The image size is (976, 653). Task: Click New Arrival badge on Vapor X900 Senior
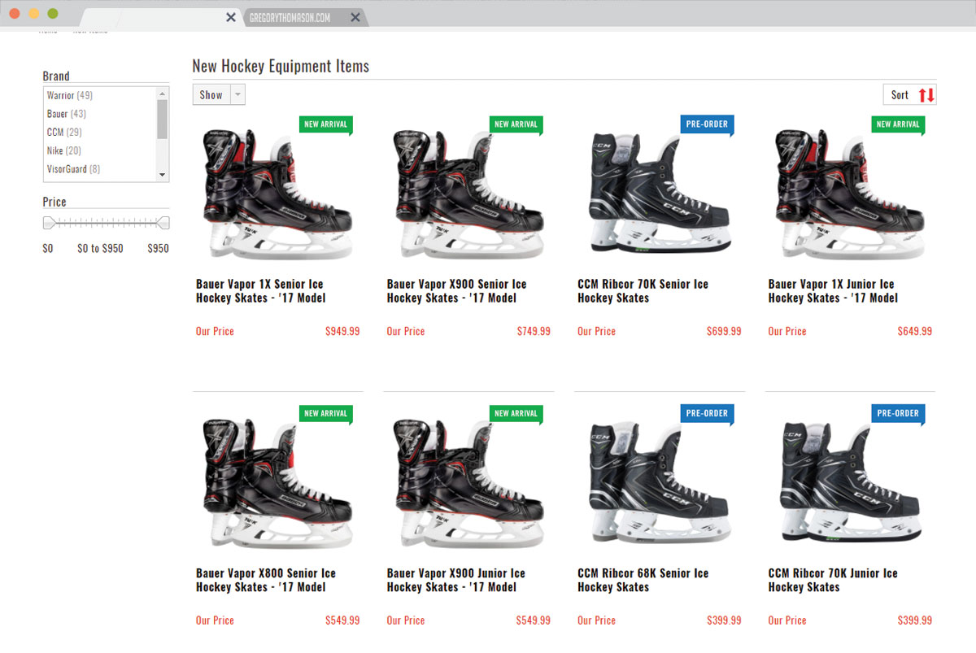tap(516, 124)
